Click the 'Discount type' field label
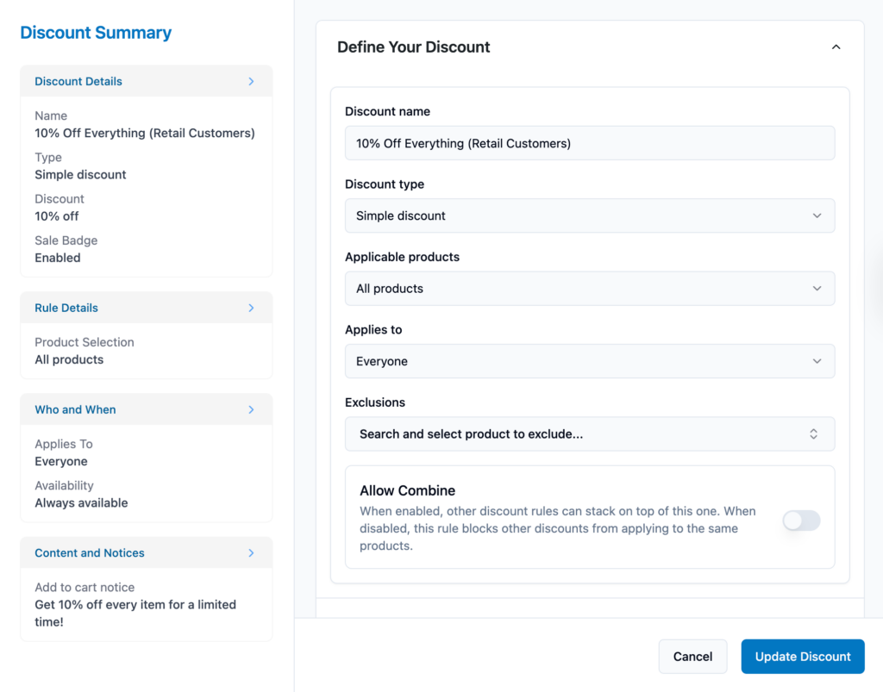Screen dimensions: 883x692 (385, 184)
